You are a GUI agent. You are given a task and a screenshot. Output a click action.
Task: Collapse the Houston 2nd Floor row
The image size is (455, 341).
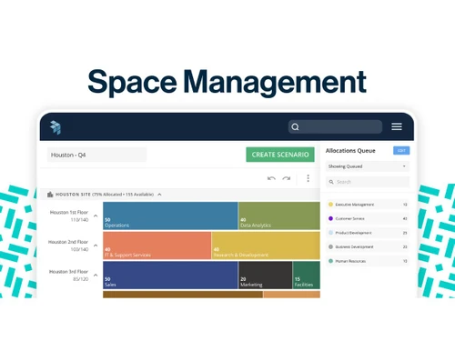[x=96, y=246]
